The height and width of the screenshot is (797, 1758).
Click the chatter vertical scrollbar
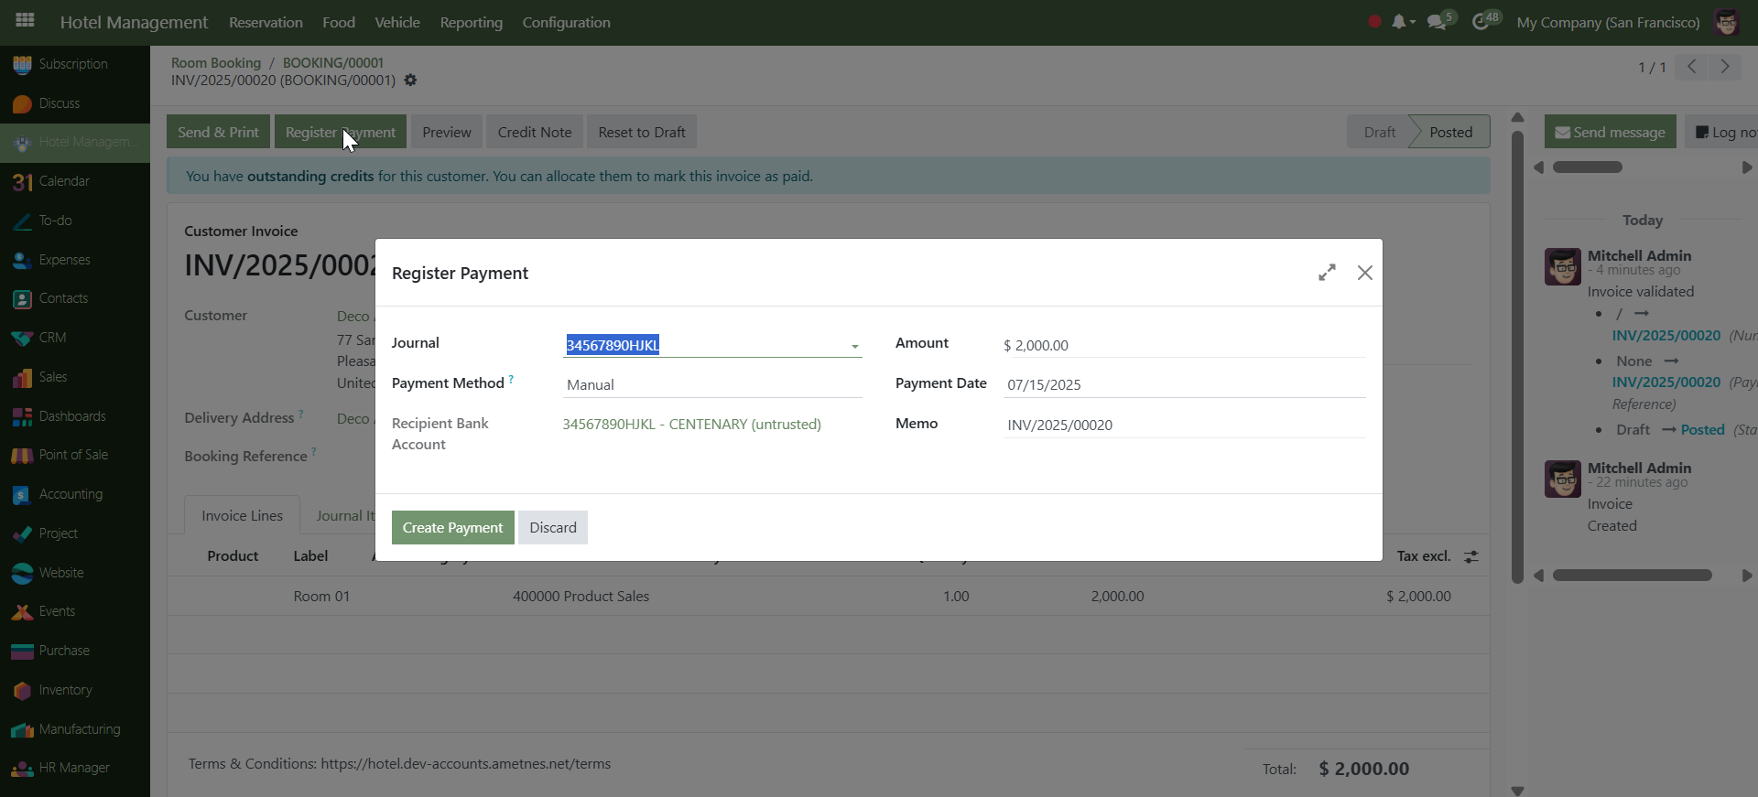point(1517,357)
